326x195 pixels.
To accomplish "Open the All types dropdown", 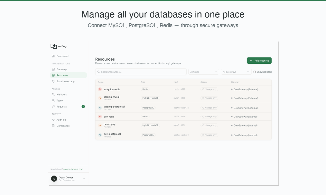I will click(204, 72).
